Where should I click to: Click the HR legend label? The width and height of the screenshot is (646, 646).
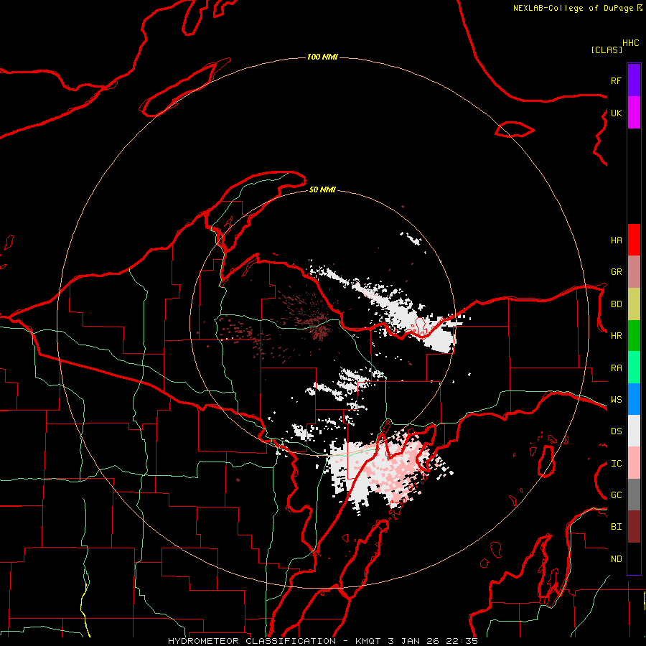(x=616, y=336)
